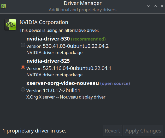Select the nvidia-driver-530 radio button
This screenshot has height=138, width=165.
(x=23, y=45)
